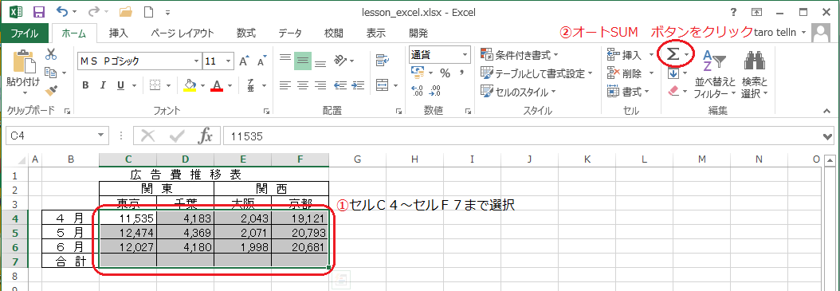Viewport: 840px width, 291px height.
Task: Apply yellow fill color bucket
Action: [x=190, y=85]
